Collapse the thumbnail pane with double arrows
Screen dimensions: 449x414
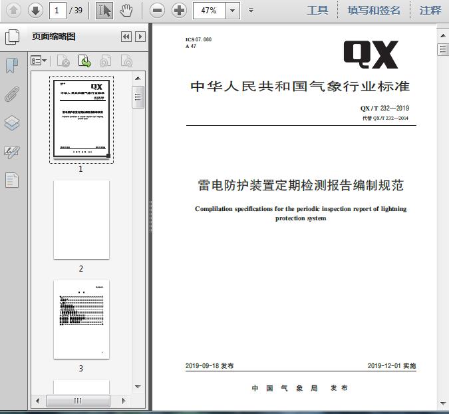126,37
